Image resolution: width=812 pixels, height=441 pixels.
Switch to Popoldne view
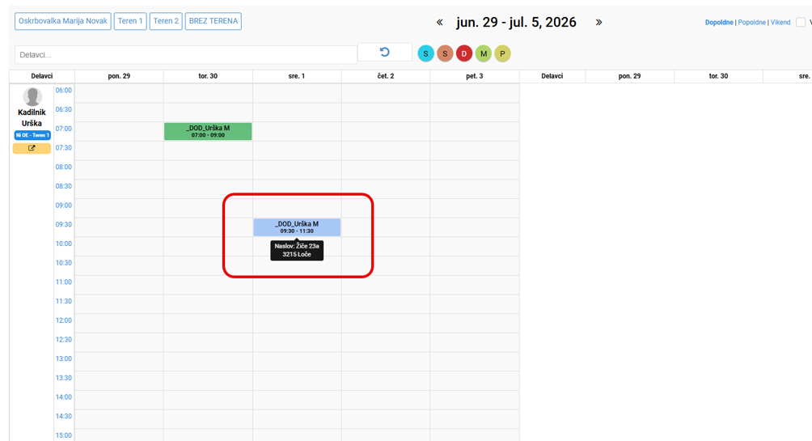pos(752,23)
